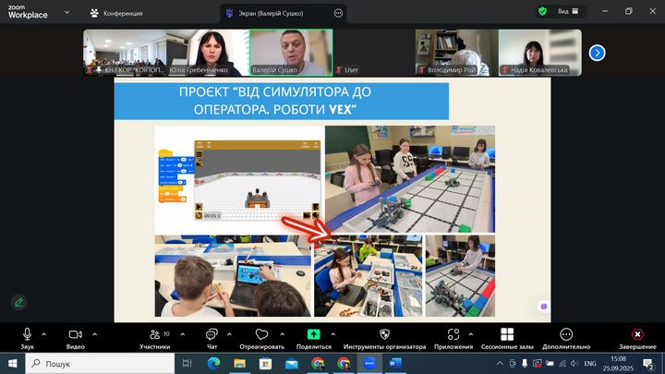Open Сессионные залы breakout rooms
The image size is (665, 374).
tap(507, 334)
